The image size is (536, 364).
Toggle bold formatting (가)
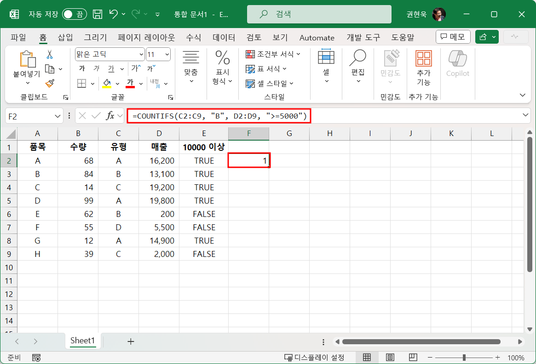(x=82, y=68)
